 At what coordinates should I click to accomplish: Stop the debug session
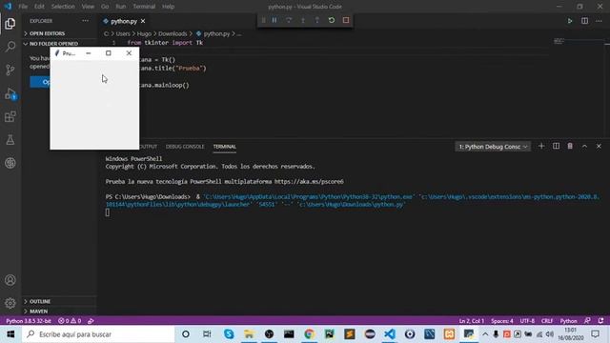pyautogui.click(x=346, y=20)
